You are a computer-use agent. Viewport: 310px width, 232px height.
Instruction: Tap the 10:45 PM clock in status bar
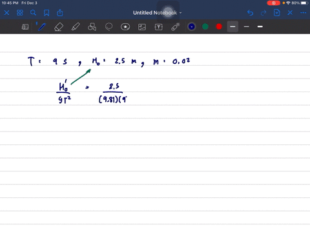[x=10, y=3]
